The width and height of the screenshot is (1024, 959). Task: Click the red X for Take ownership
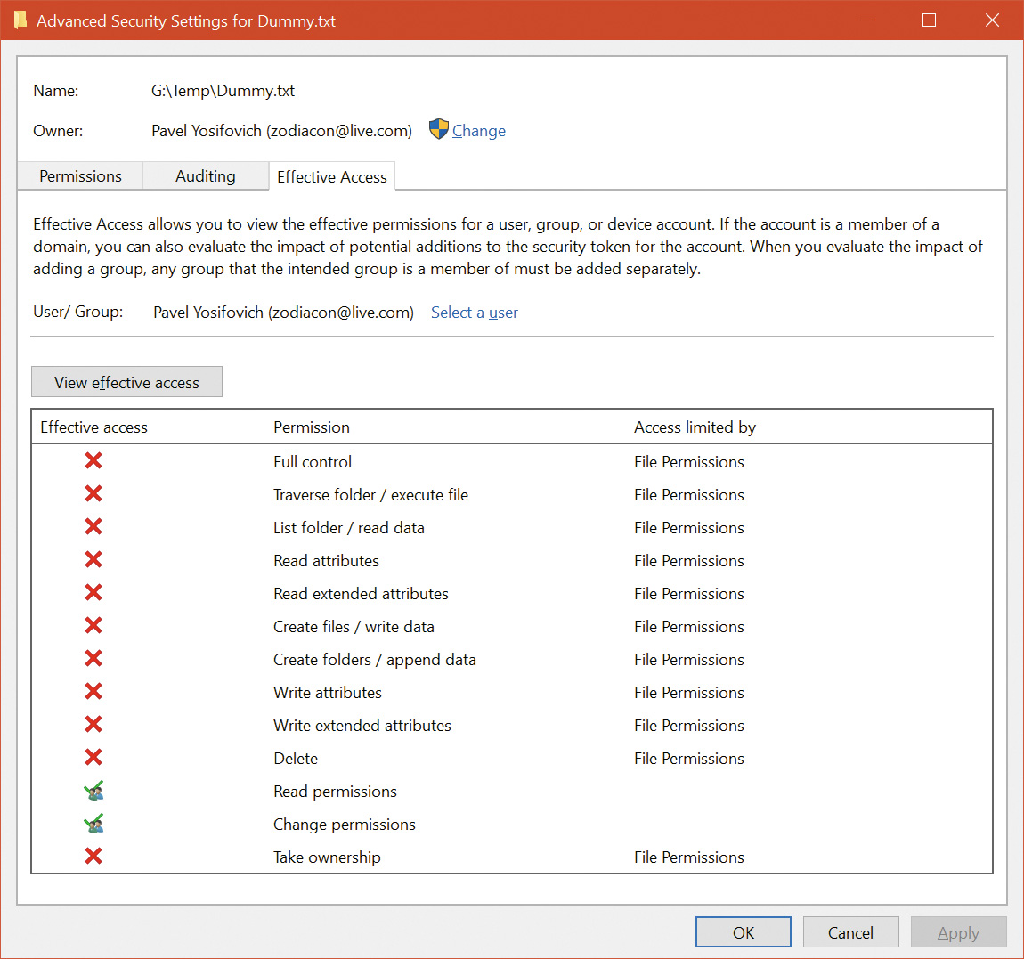93,856
